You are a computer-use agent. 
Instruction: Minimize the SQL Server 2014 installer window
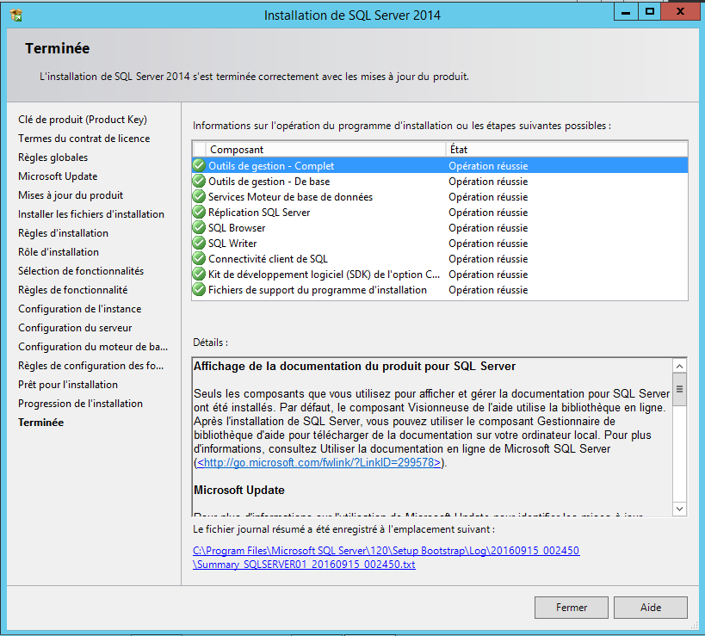click(626, 12)
